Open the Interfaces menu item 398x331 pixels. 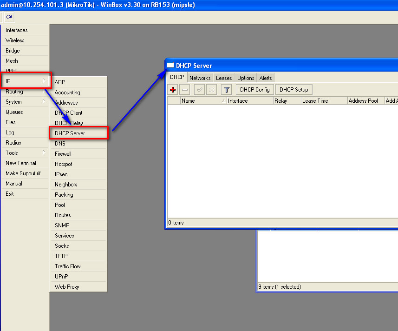[25, 30]
